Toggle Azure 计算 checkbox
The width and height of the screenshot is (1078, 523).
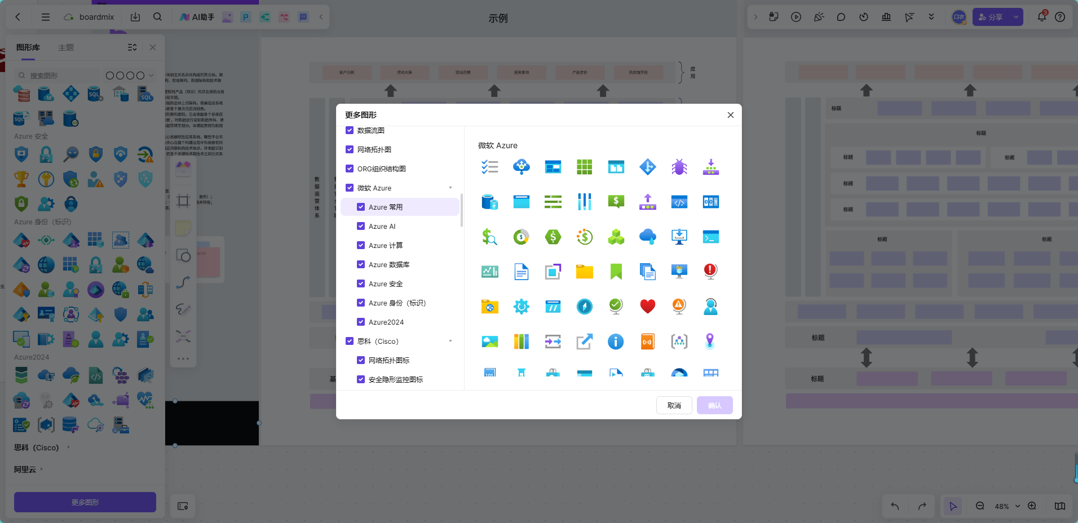tap(361, 245)
